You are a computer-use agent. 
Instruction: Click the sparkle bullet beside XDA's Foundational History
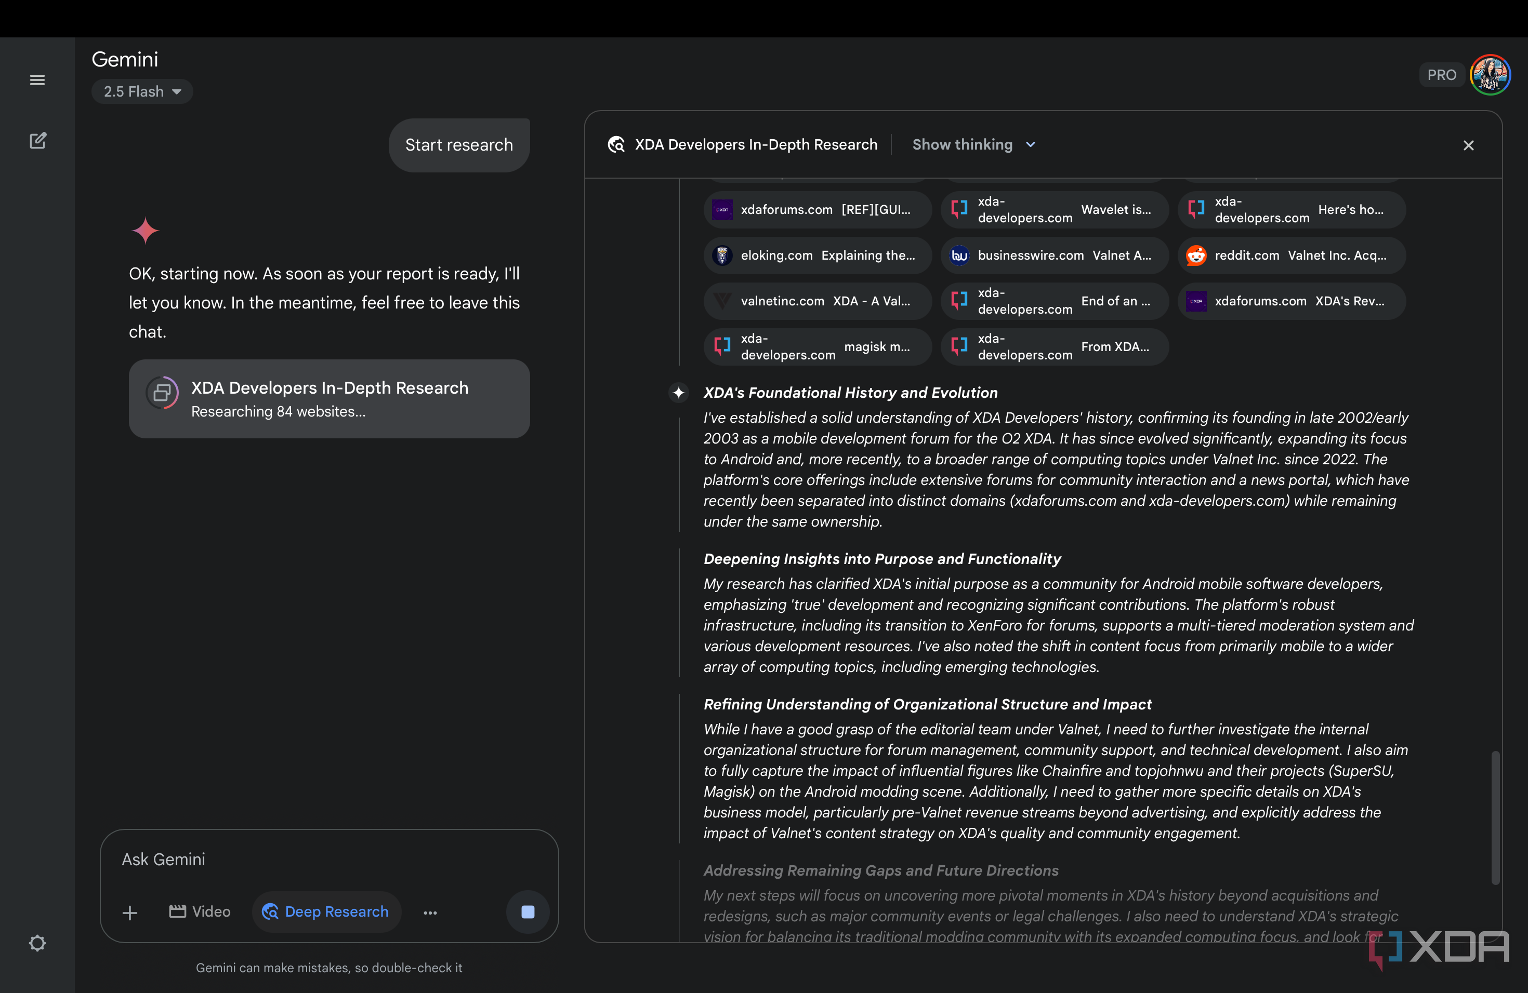click(x=679, y=393)
